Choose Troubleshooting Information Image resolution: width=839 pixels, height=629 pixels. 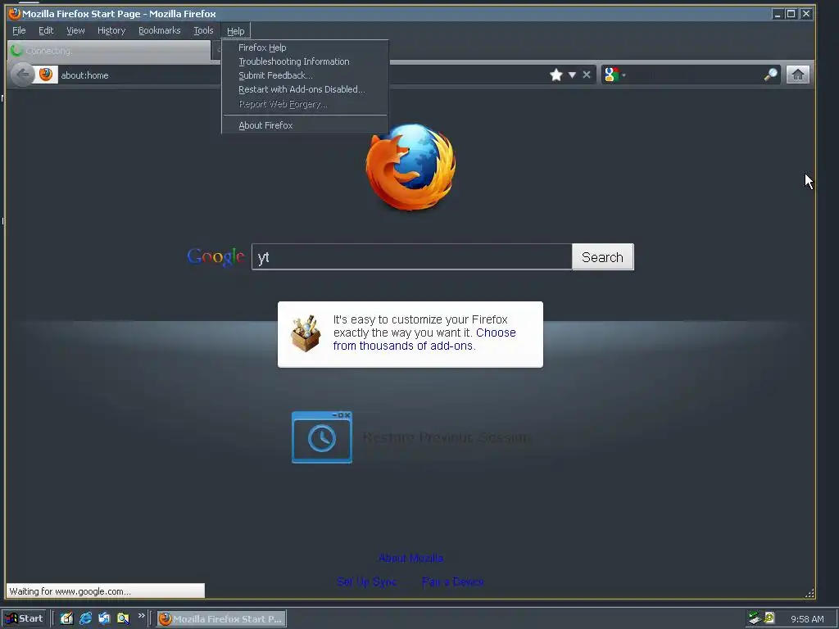pos(305,61)
